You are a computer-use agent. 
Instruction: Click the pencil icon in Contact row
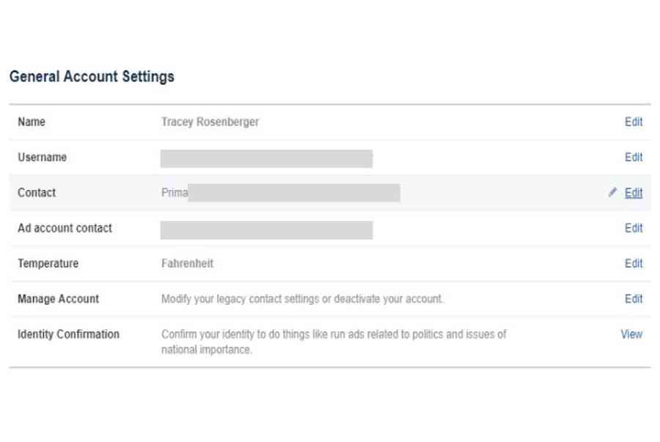[613, 193]
